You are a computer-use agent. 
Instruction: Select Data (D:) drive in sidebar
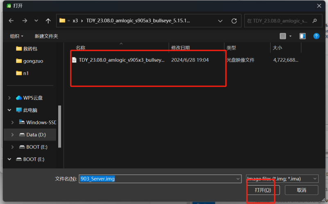pos(37,135)
